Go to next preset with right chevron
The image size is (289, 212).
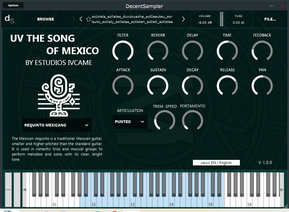pos(183,19)
